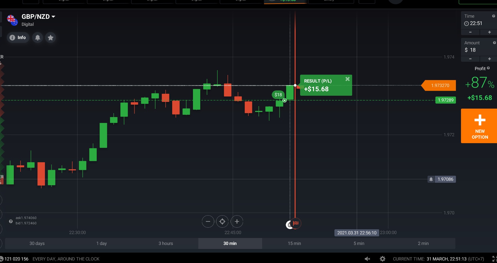Image resolution: width=497 pixels, height=263 pixels.
Task: Select the 30 min chart range
Action: (x=230, y=243)
